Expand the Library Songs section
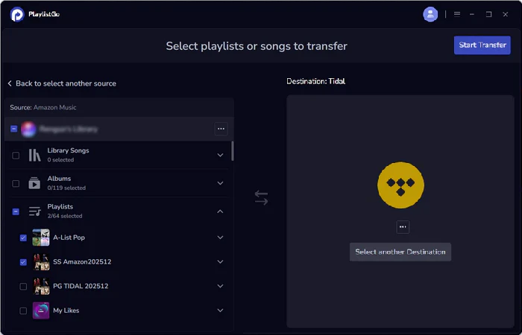 [220, 155]
